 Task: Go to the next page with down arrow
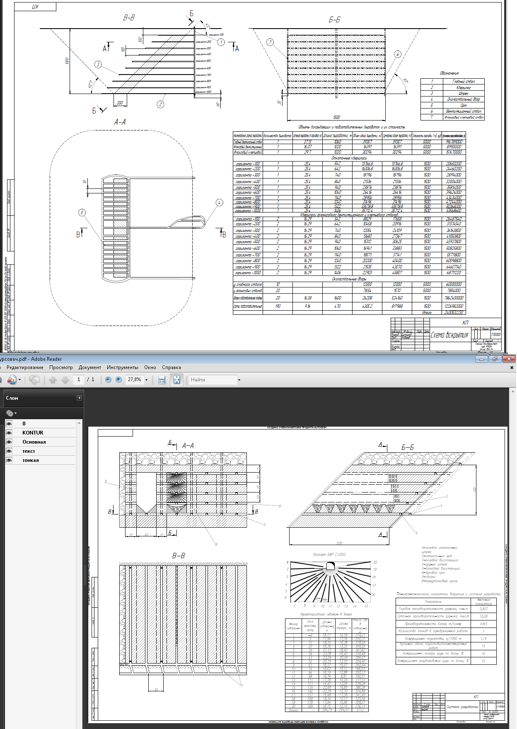coord(65,379)
